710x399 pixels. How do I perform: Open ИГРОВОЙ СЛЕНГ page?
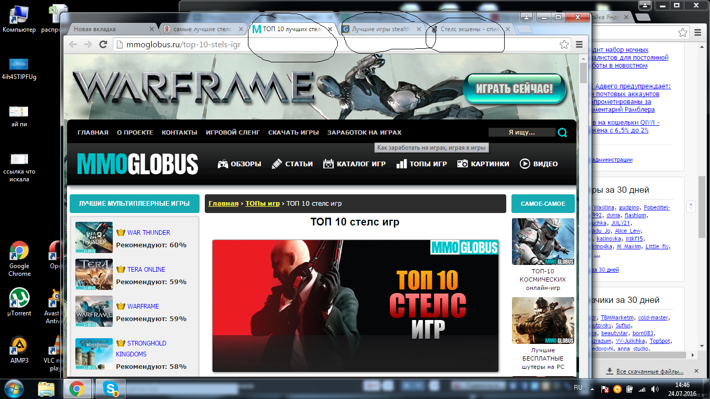point(233,132)
